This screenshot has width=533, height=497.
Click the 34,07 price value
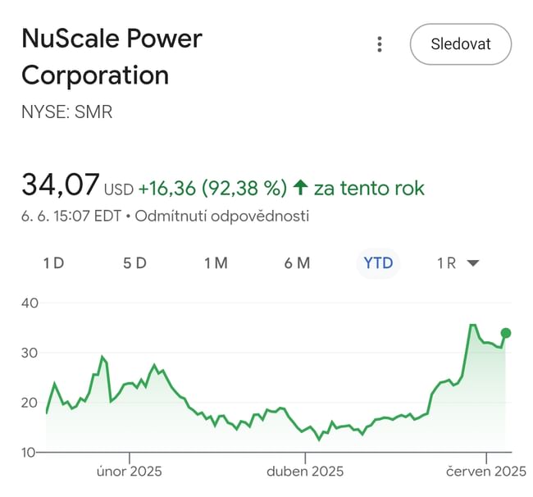pyautogui.click(x=60, y=185)
